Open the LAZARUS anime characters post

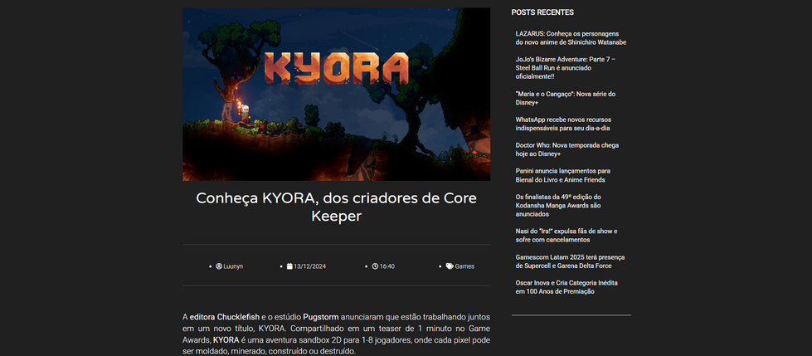571,38
